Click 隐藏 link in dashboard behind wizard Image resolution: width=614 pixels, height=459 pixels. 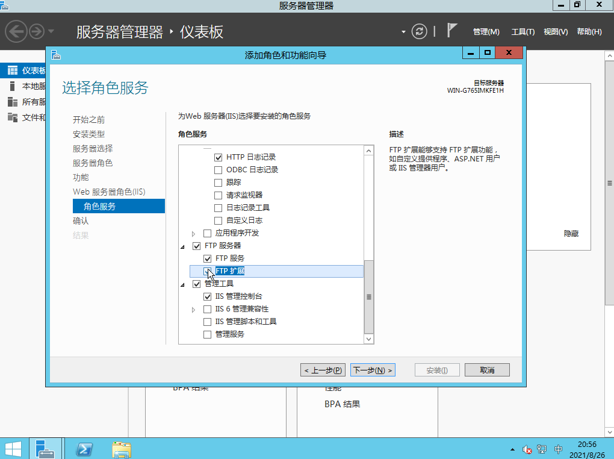[x=571, y=234]
